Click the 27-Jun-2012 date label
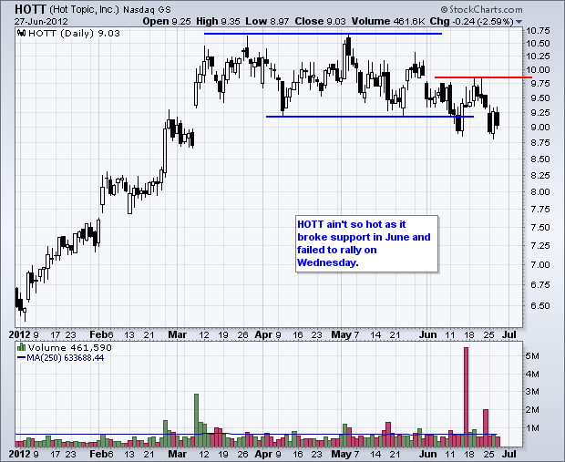The width and height of the screenshot is (565, 462). [41, 21]
